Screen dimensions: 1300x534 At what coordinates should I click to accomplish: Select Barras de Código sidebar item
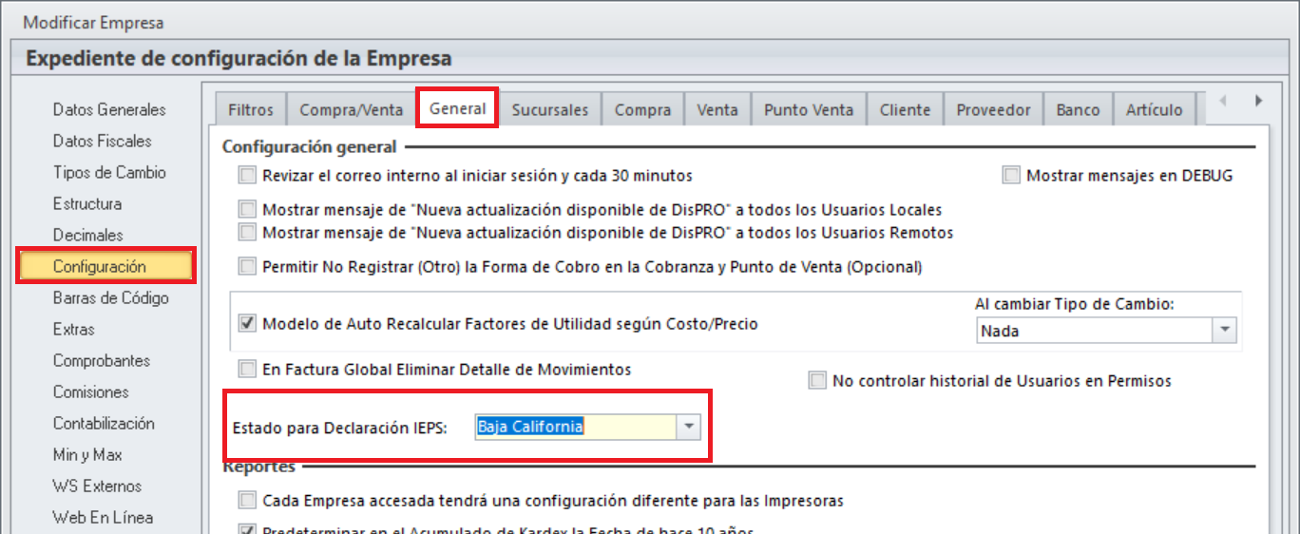[110, 298]
